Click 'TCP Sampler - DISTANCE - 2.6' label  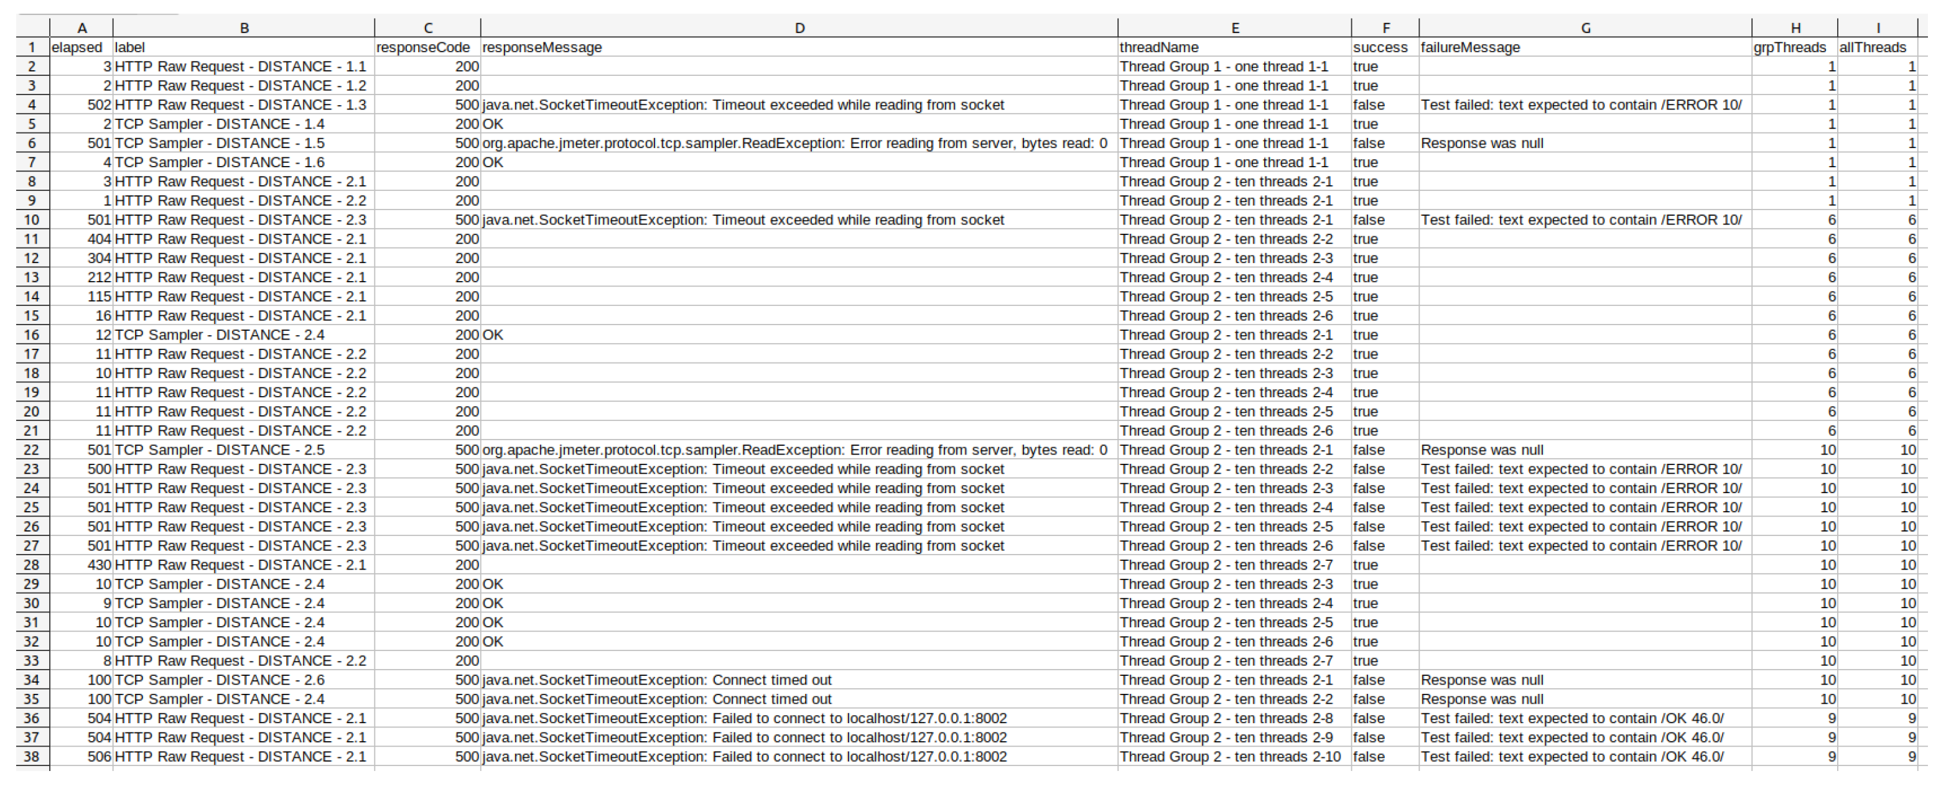pyautogui.click(x=219, y=680)
